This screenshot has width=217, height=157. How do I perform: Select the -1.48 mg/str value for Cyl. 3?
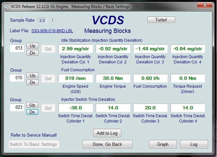[150, 49]
